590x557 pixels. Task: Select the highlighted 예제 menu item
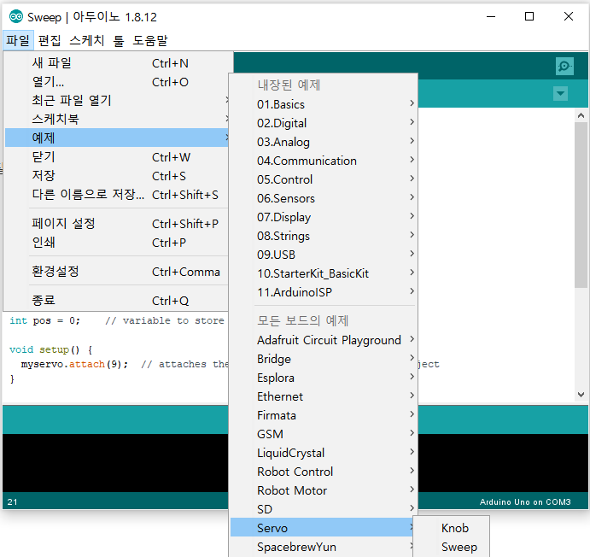click(117, 138)
